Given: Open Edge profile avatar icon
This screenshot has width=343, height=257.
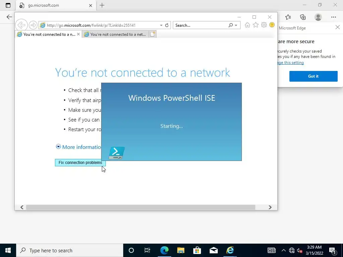Looking at the screenshot, I should point(318,17).
